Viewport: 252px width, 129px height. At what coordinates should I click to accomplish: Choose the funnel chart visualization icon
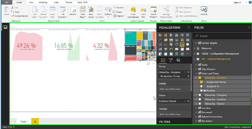click(166, 49)
